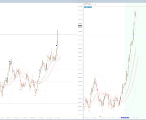Select the left red signal dot
Image resolution: width=146 pixels, height=120 pixels.
20,89
